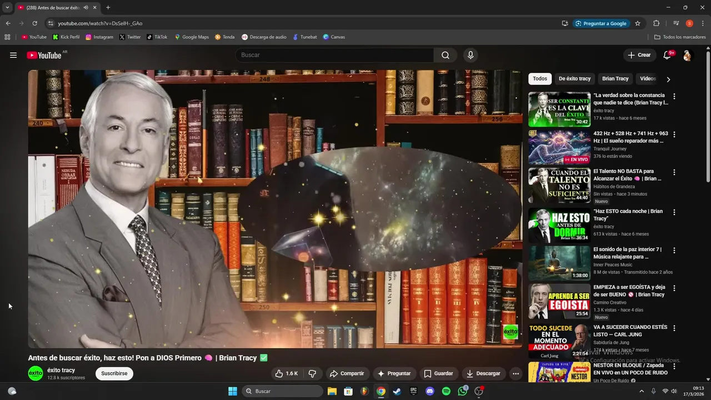Open "Ser constante es la clave" thumbnail
The width and height of the screenshot is (711, 400).
click(559, 109)
